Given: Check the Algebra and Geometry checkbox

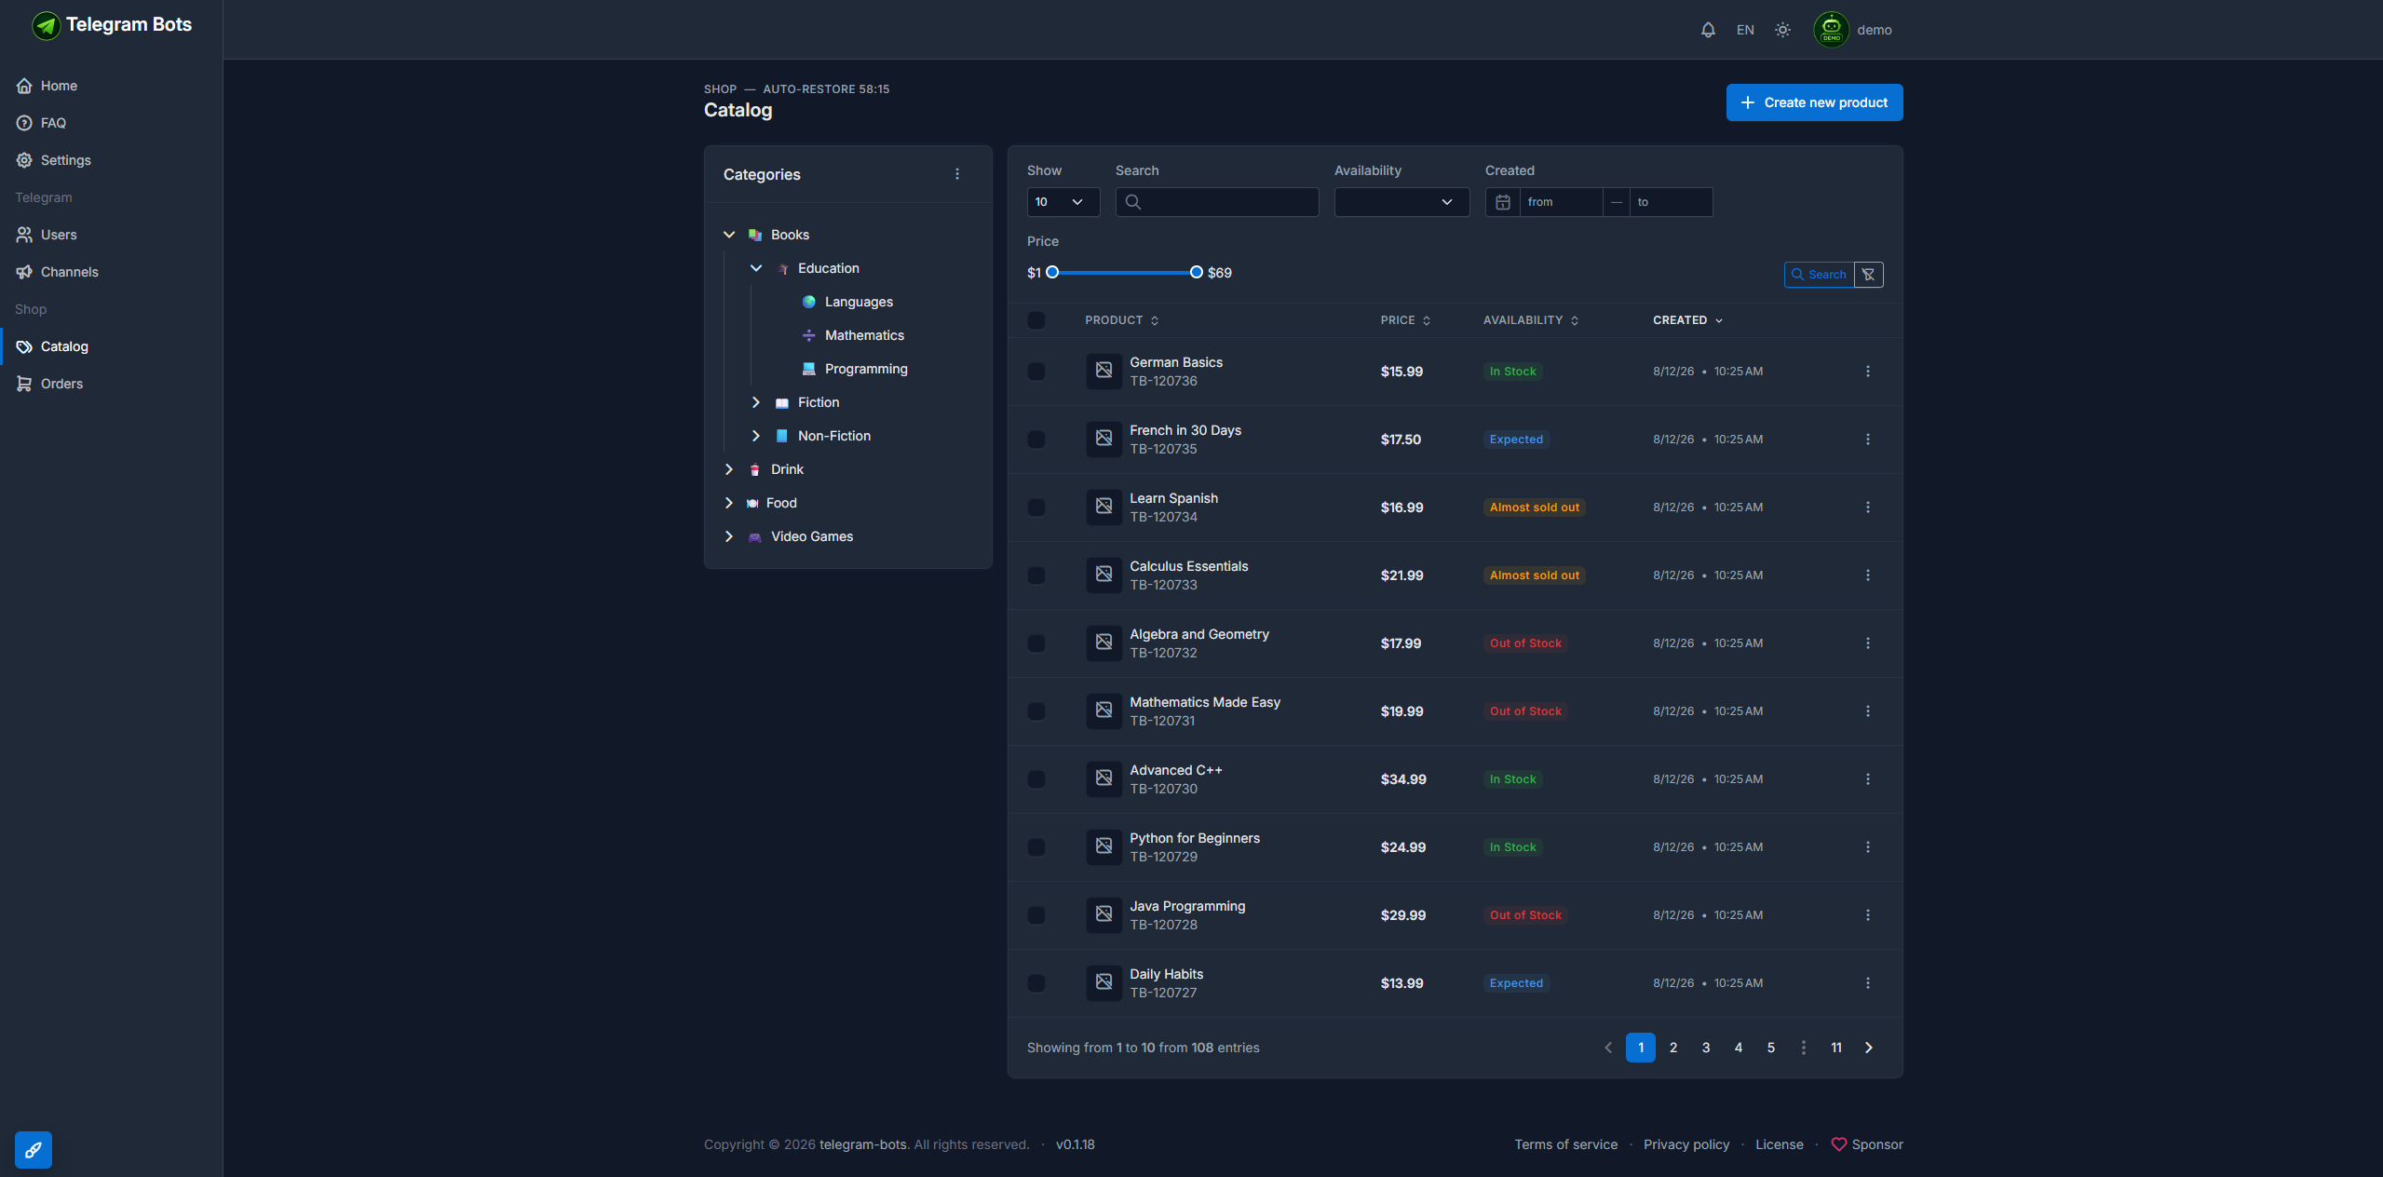Looking at the screenshot, I should (x=1036, y=643).
